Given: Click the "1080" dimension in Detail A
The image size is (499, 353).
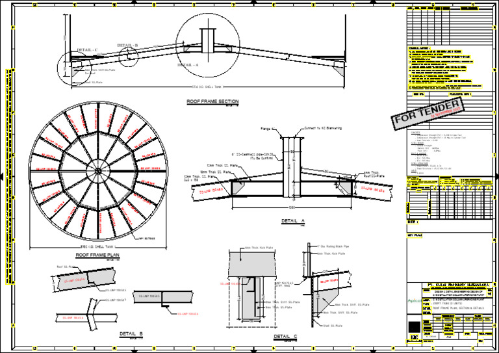Looking at the screenshot, I should [292, 207].
